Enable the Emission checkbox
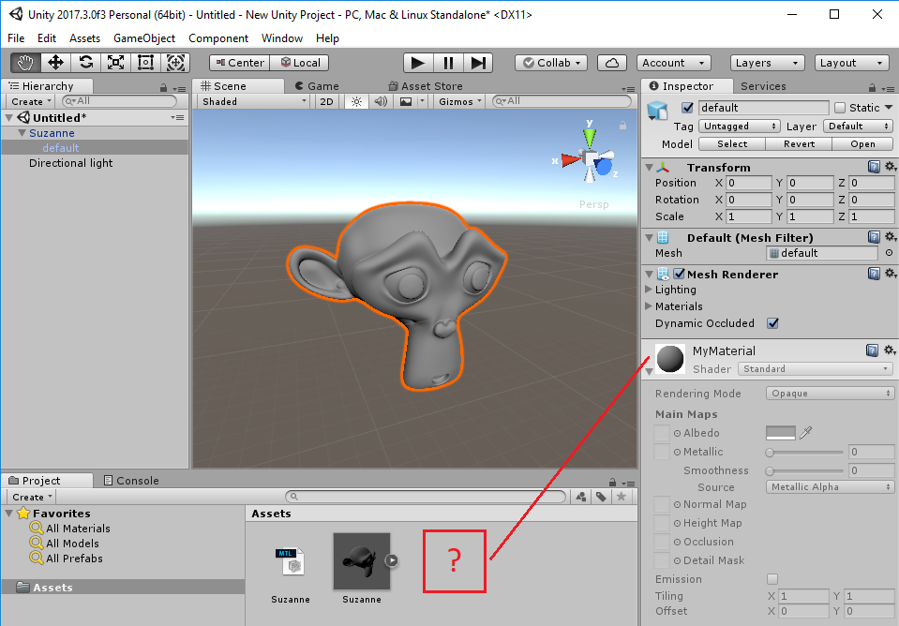Viewport: 899px width, 626px height. click(772, 579)
